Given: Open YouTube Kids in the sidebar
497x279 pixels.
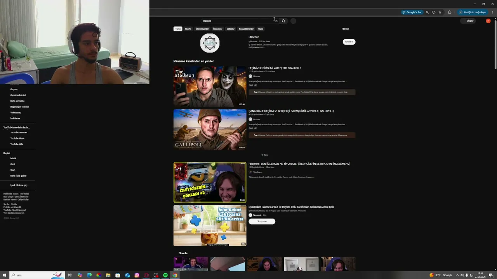Looking at the screenshot, I should click(17, 144).
